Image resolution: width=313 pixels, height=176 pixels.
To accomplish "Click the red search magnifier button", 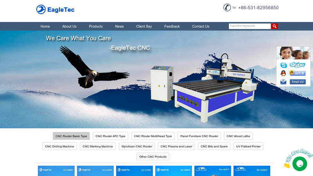I will (275, 26).
